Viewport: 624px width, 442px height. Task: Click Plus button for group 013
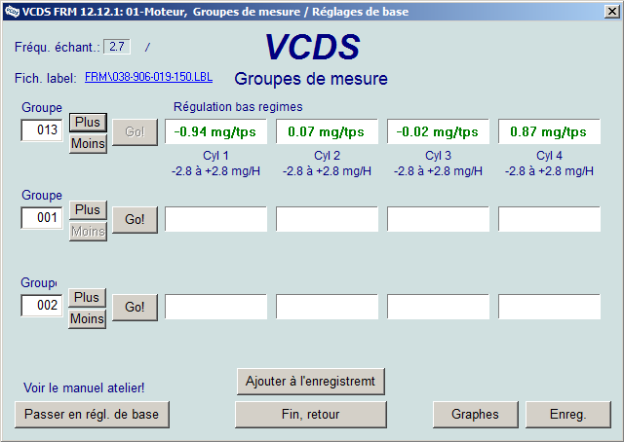click(88, 123)
